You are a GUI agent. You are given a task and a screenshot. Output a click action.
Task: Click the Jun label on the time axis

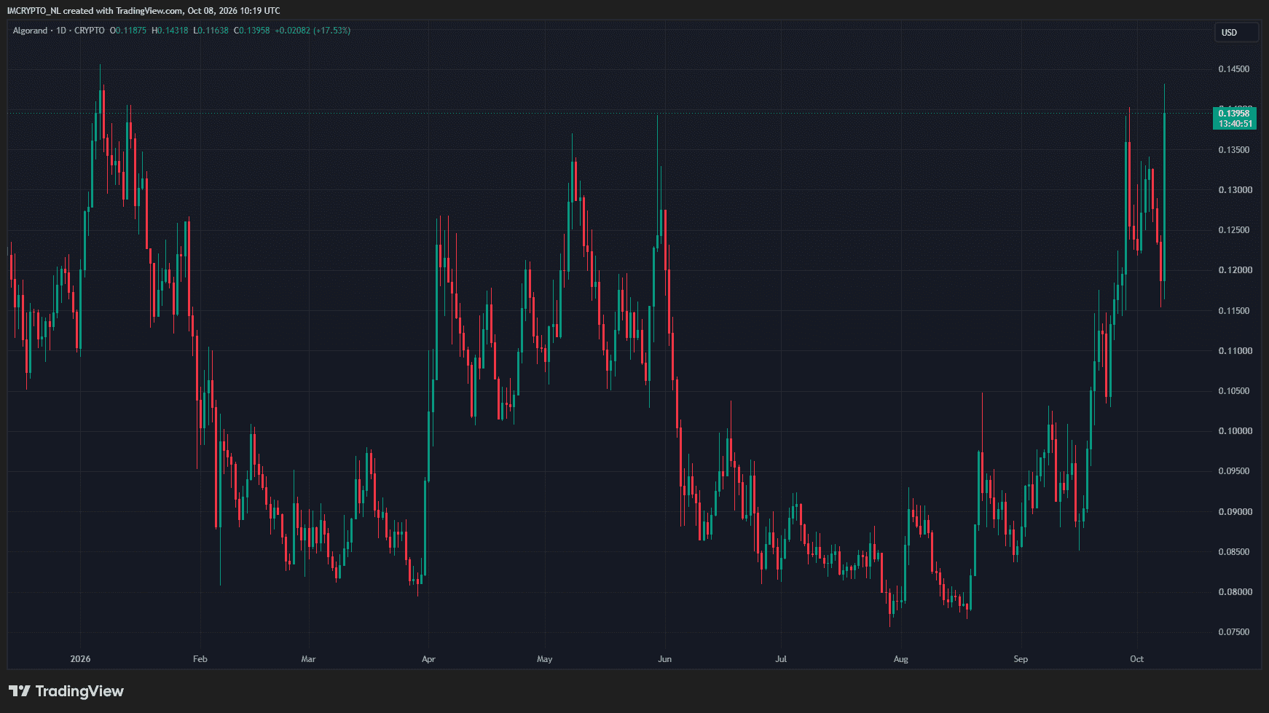[x=664, y=659]
